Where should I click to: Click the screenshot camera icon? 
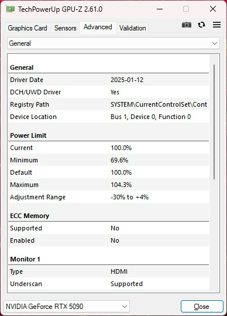(187, 25)
